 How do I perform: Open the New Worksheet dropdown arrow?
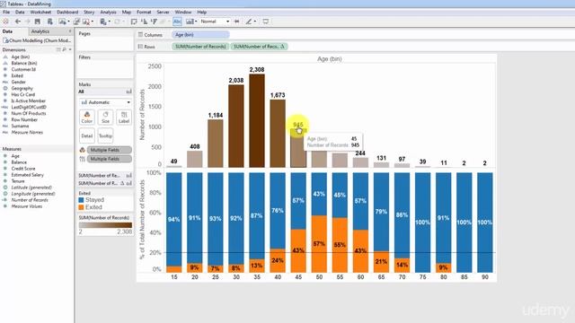tap(68, 22)
